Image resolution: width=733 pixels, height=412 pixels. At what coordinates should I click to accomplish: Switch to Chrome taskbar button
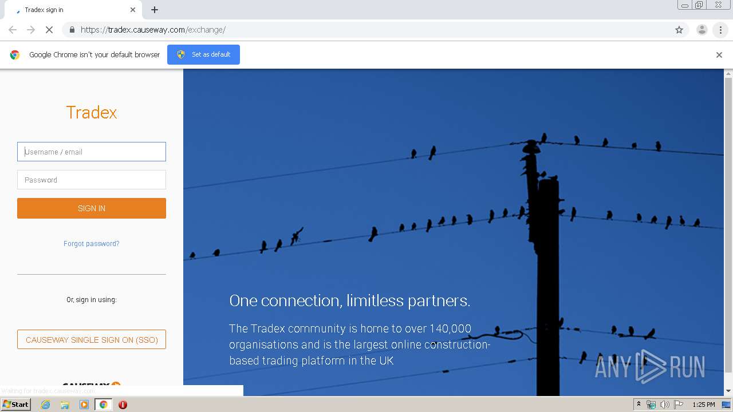tap(103, 405)
